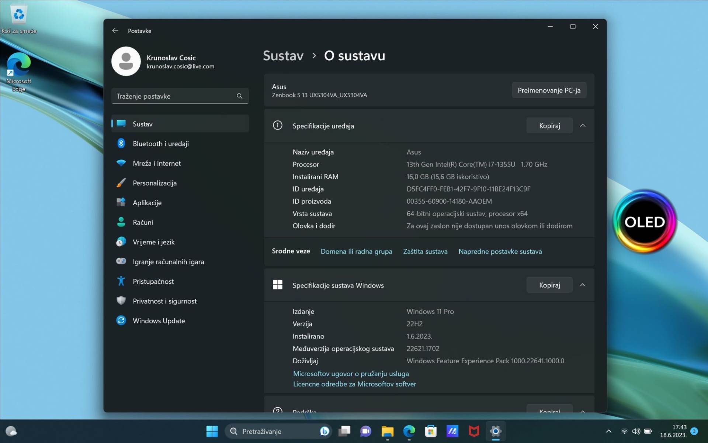Expand hidden icons in the system tray
Viewport: 708px width, 443px height.
[x=609, y=431]
